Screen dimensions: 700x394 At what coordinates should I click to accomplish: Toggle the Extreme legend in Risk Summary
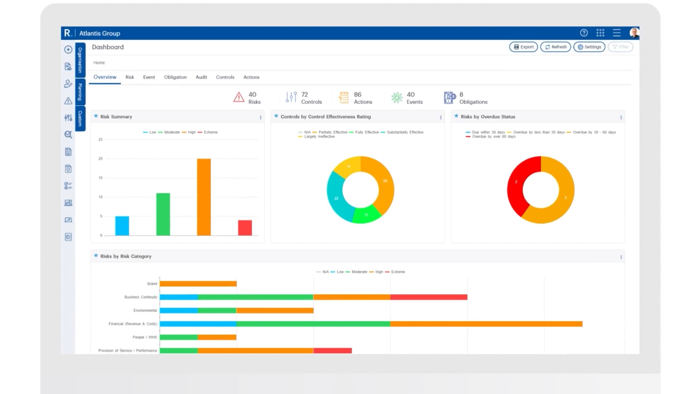click(210, 132)
